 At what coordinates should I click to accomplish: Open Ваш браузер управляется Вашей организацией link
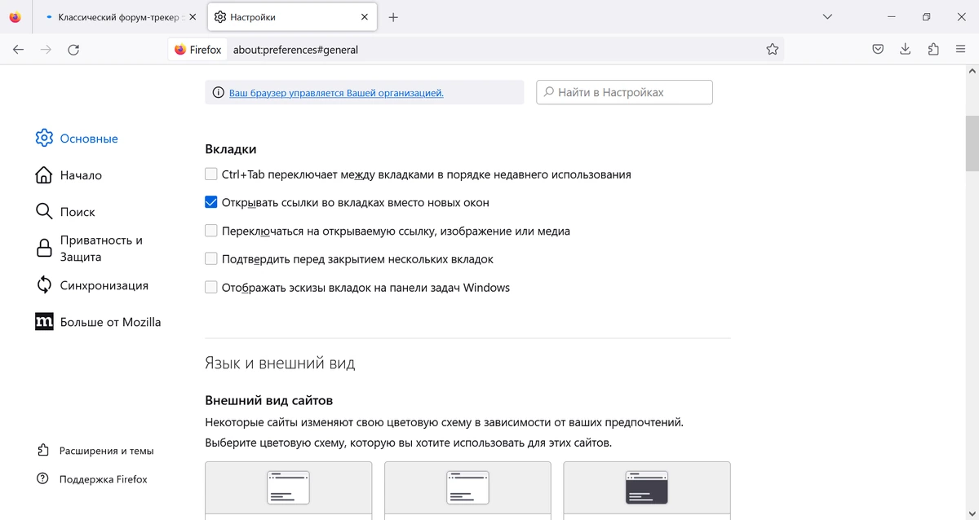[336, 93]
